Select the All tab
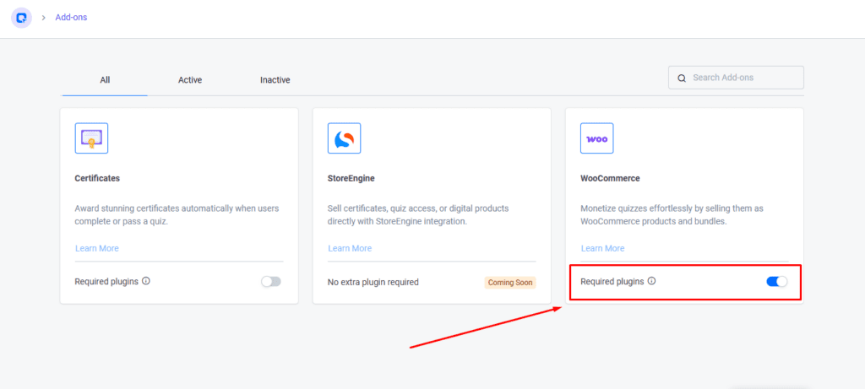The height and width of the screenshot is (389, 865). coord(105,80)
